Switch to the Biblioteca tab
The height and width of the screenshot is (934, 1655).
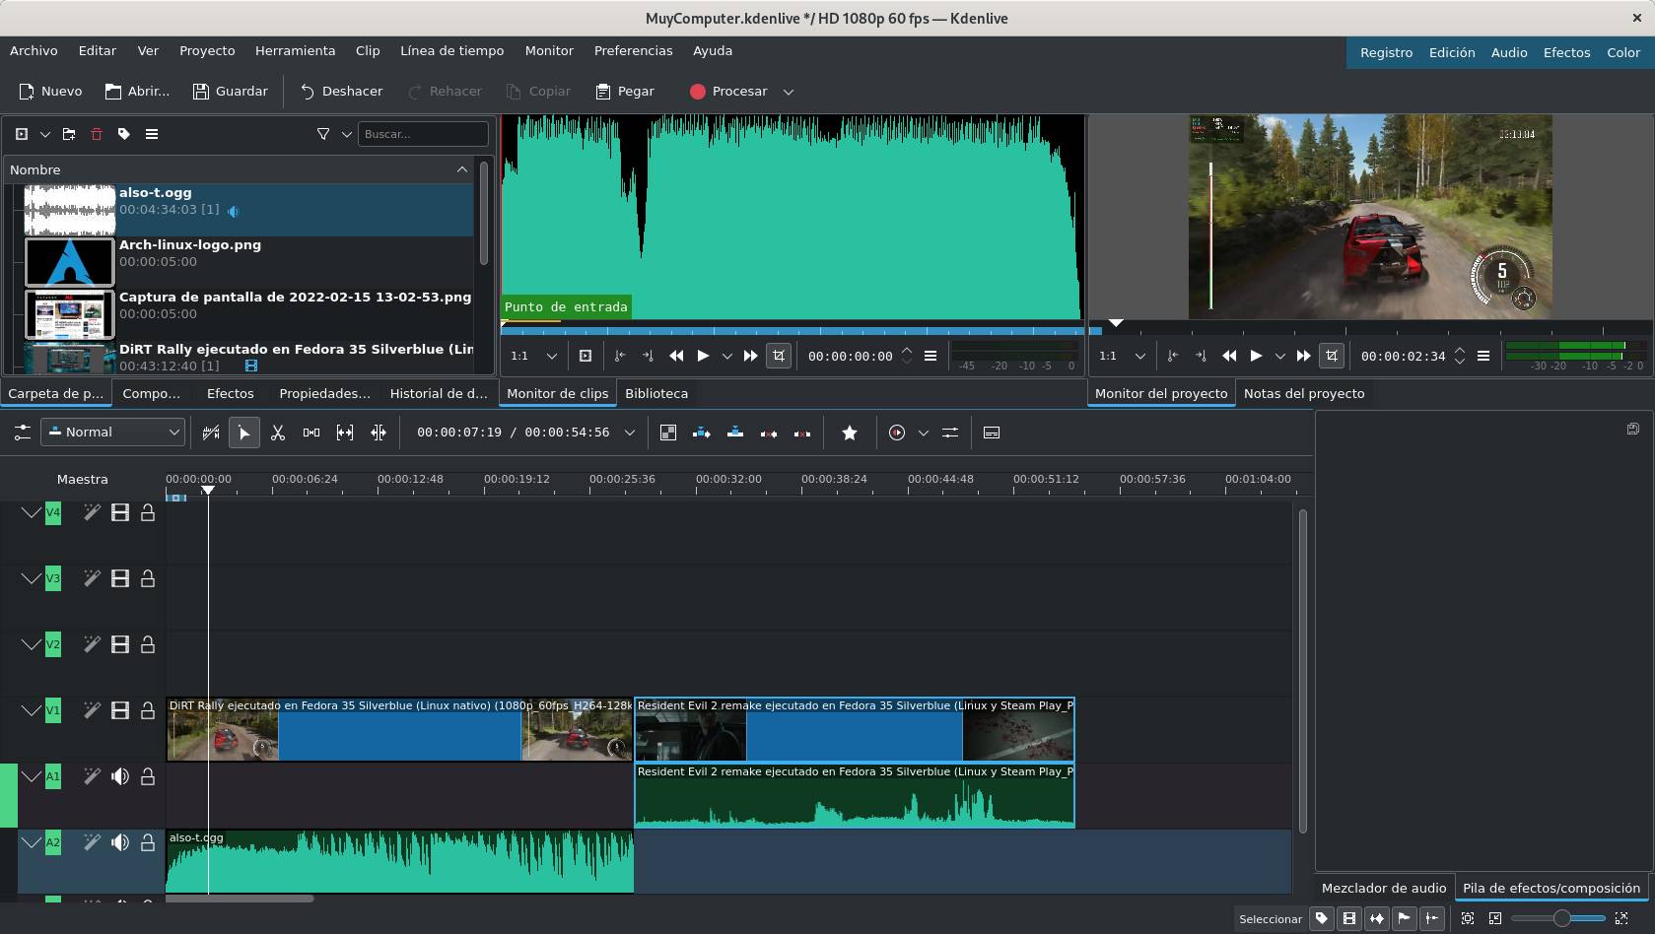coord(656,393)
